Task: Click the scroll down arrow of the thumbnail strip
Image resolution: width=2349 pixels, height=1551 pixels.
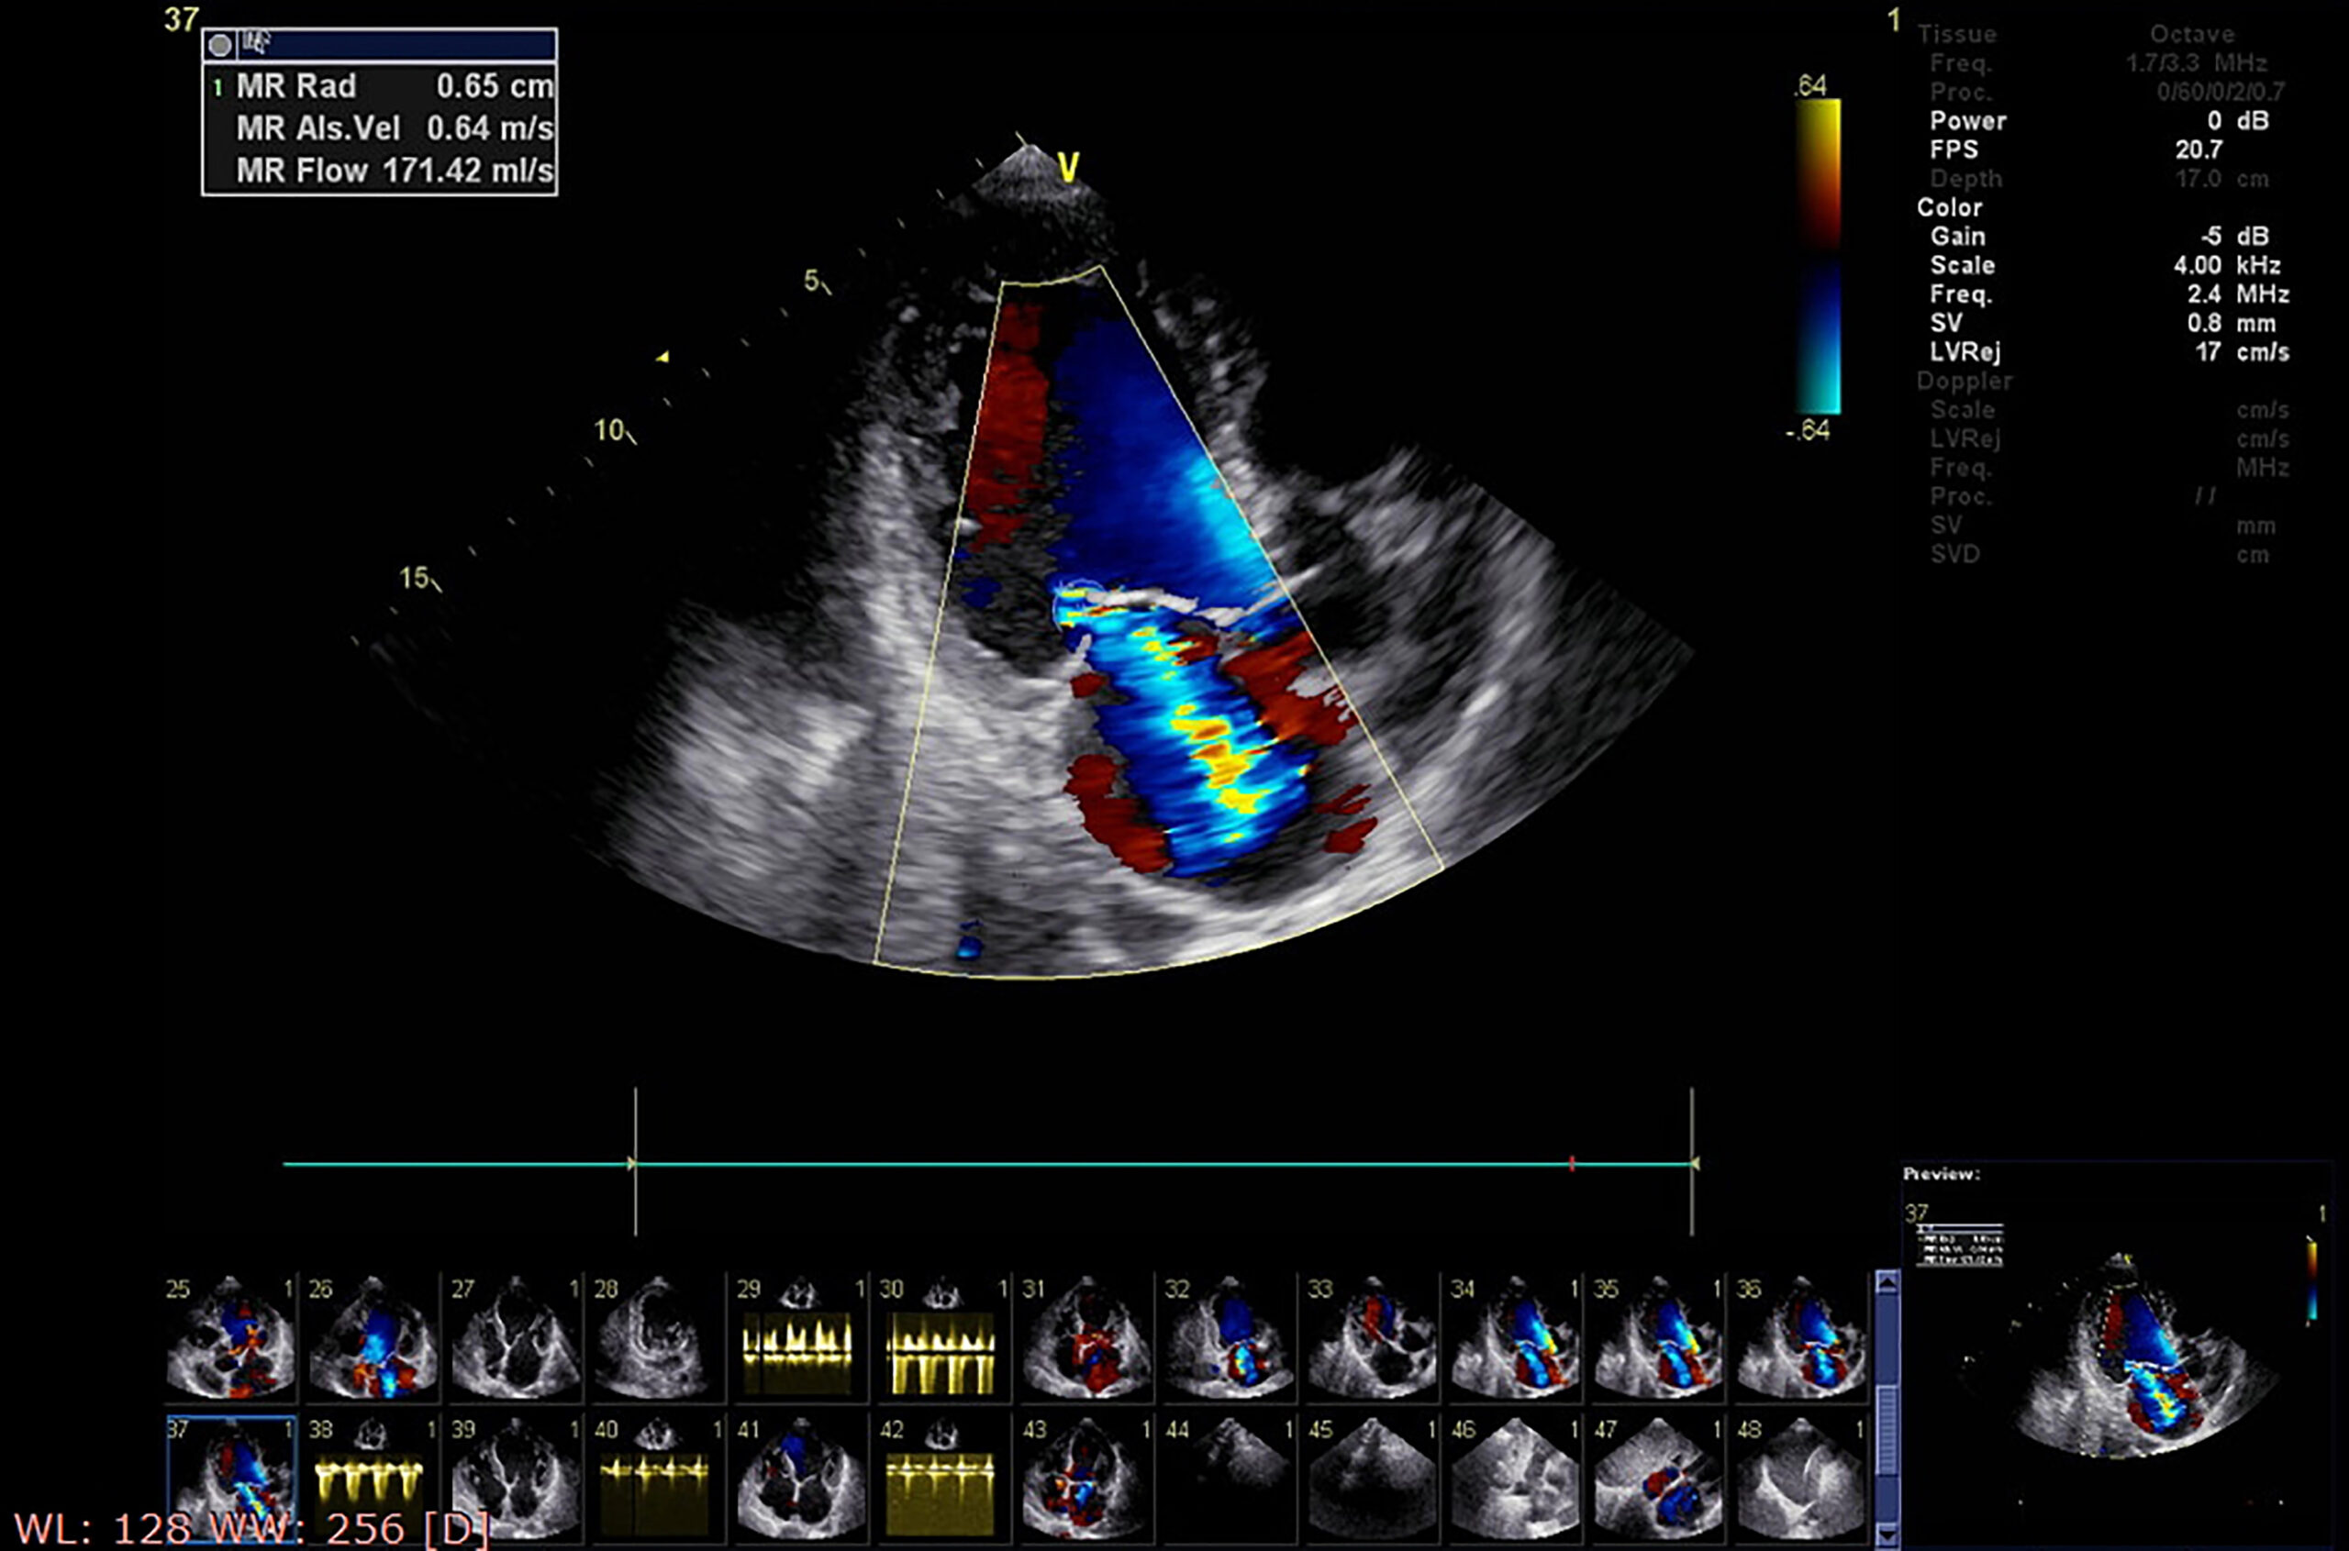Action: (1887, 1536)
